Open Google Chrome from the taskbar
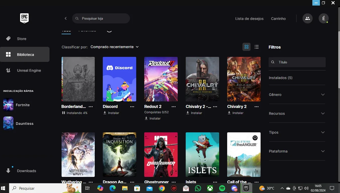This screenshot has height=193, width=340. [162, 188]
